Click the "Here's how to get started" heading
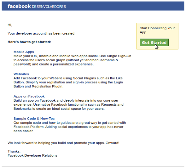The width and height of the screenshot is (186, 168). click(x=29, y=42)
